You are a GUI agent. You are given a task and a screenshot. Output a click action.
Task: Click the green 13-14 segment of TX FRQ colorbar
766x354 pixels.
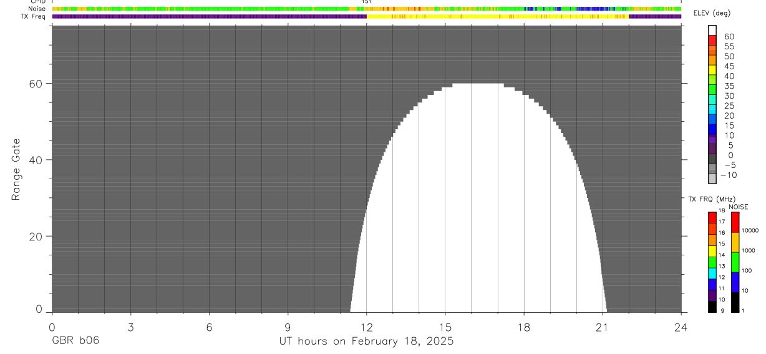pyautogui.click(x=712, y=262)
